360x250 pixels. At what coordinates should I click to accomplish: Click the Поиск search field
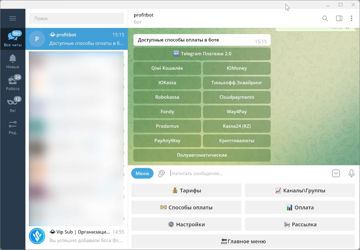[76, 18]
